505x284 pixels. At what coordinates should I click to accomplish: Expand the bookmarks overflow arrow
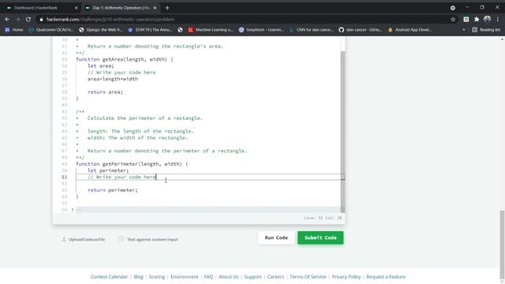(464, 30)
